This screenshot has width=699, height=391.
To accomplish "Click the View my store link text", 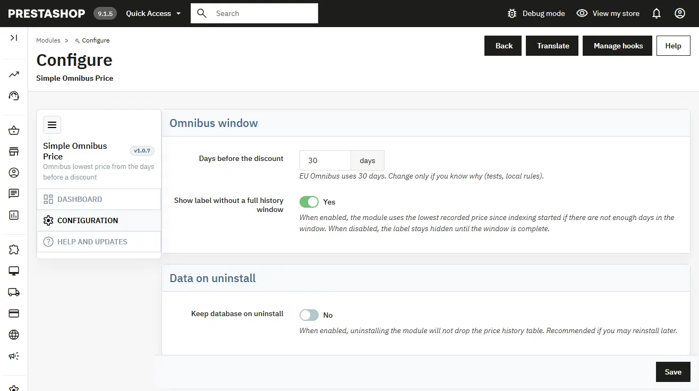I will click(616, 13).
